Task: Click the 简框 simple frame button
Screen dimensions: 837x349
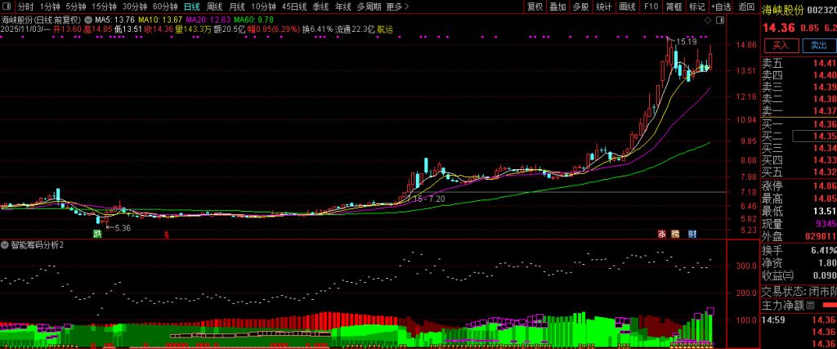Action: pos(674,7)
